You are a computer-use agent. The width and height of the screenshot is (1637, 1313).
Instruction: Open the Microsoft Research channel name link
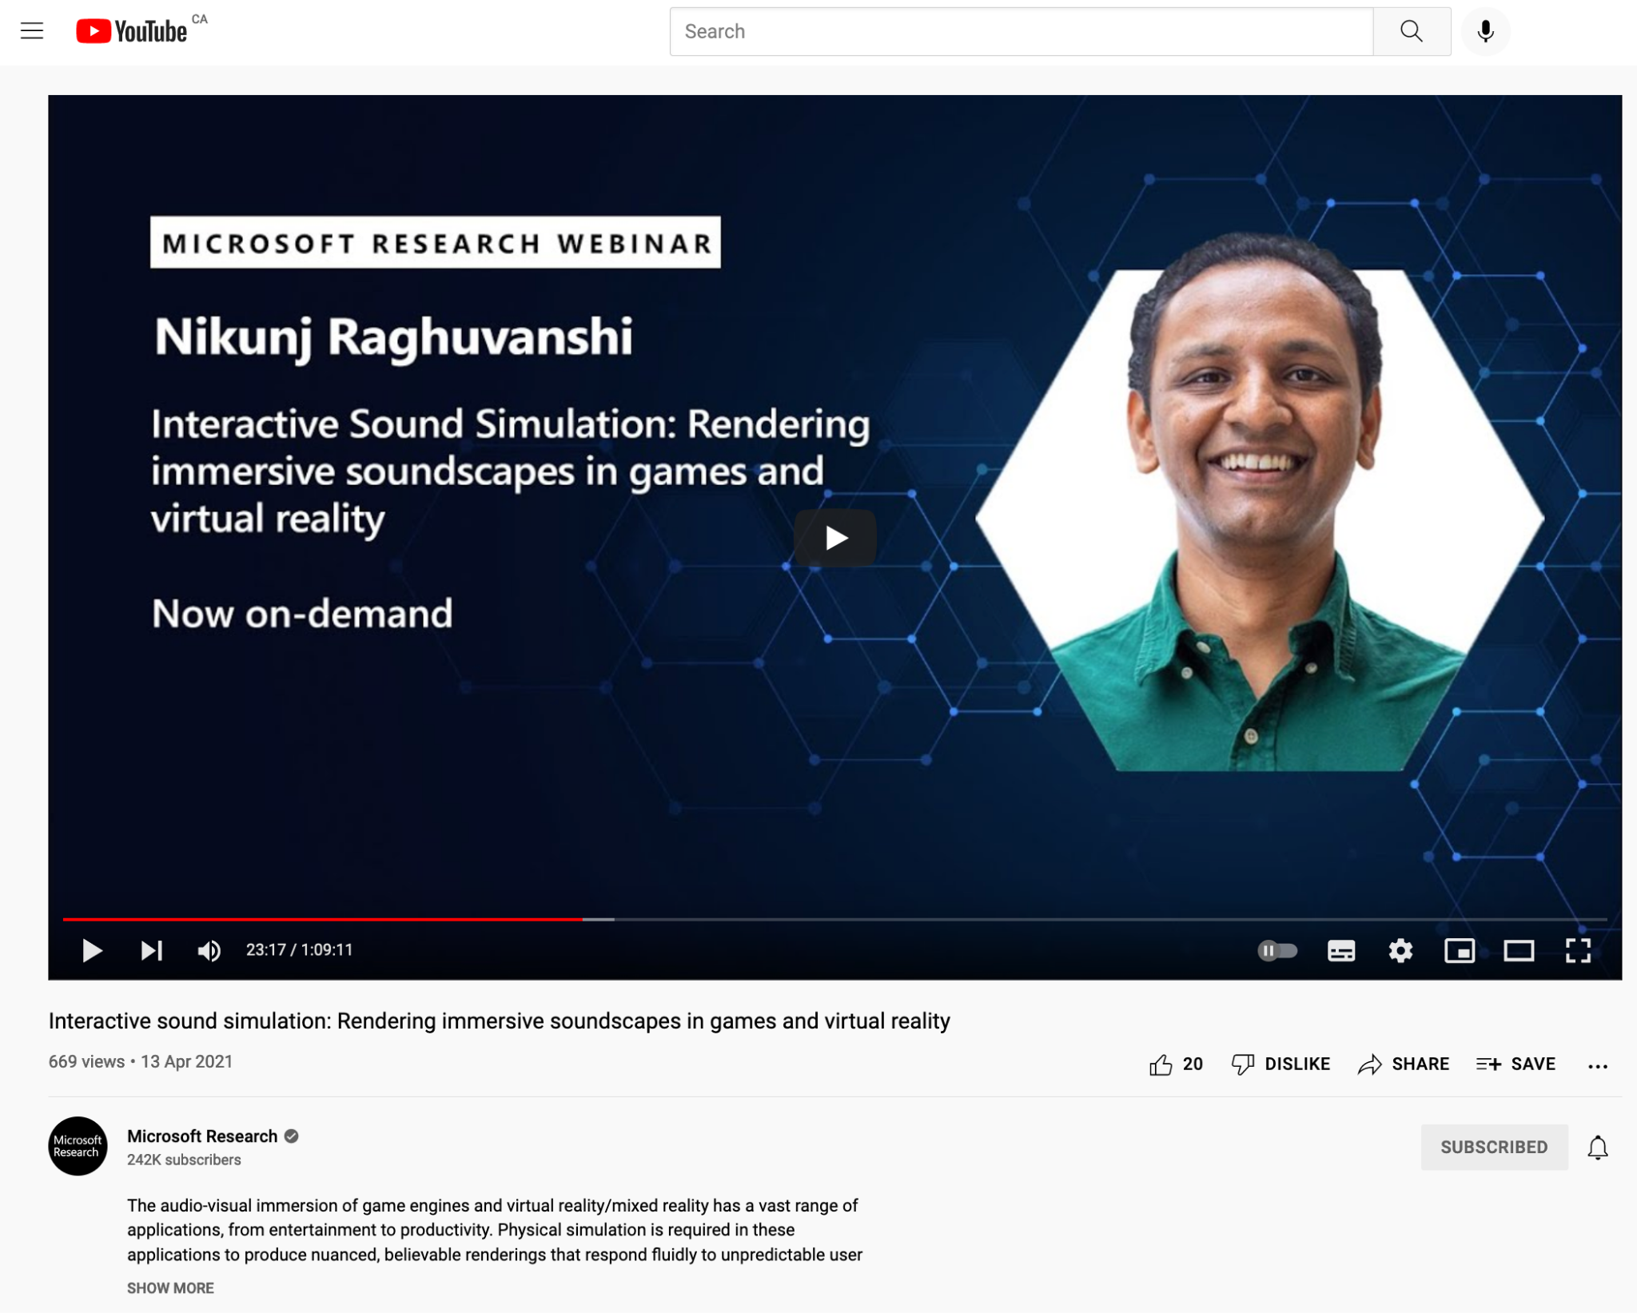click(202, 1136)
